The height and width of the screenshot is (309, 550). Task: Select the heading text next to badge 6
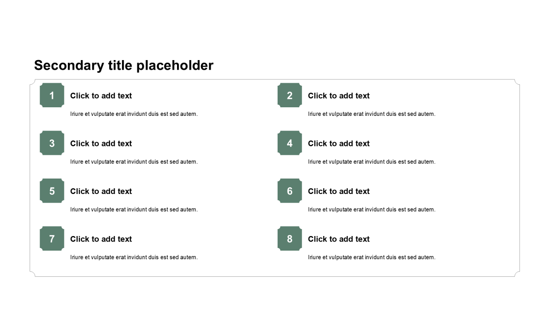click(x=339, y=191)
